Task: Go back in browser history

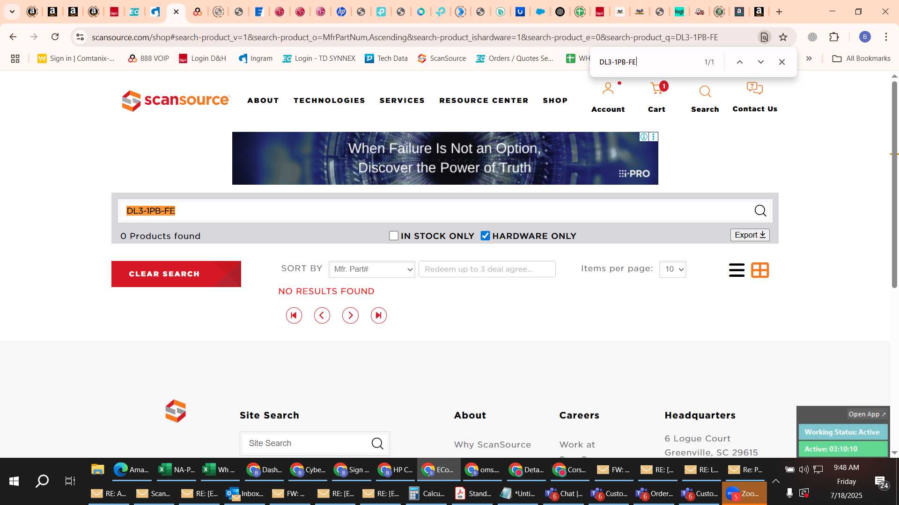Action: pyautogui.click(x=13, y=37)
